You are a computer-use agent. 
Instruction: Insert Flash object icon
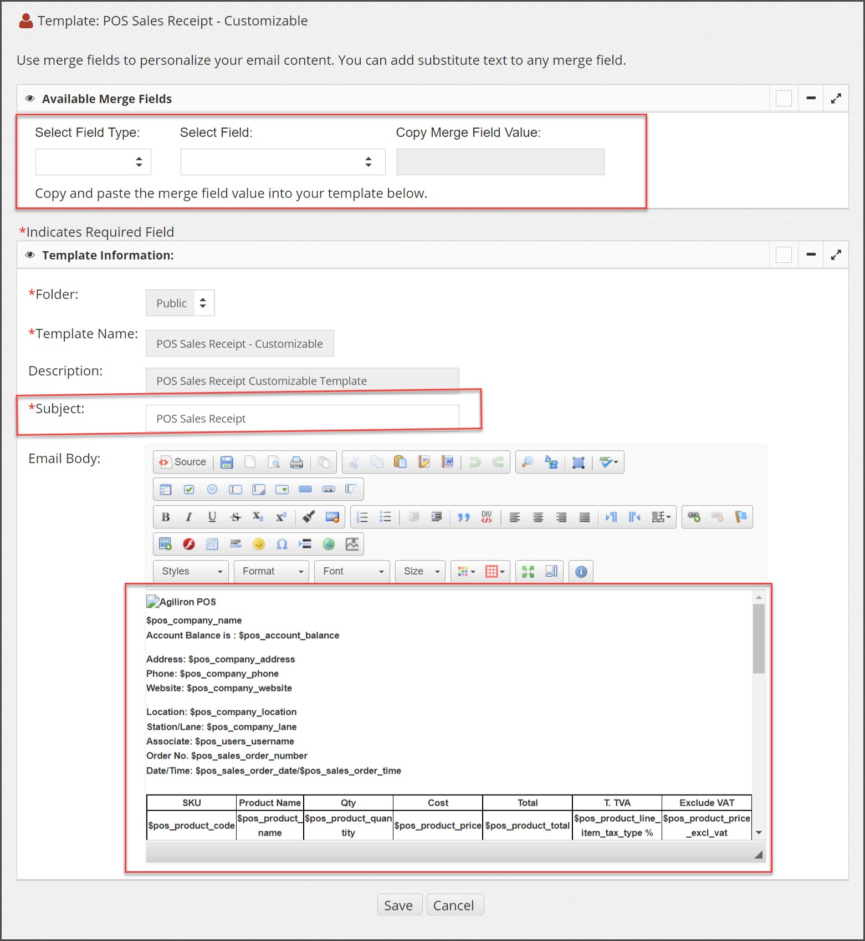(x=189, y=544)
